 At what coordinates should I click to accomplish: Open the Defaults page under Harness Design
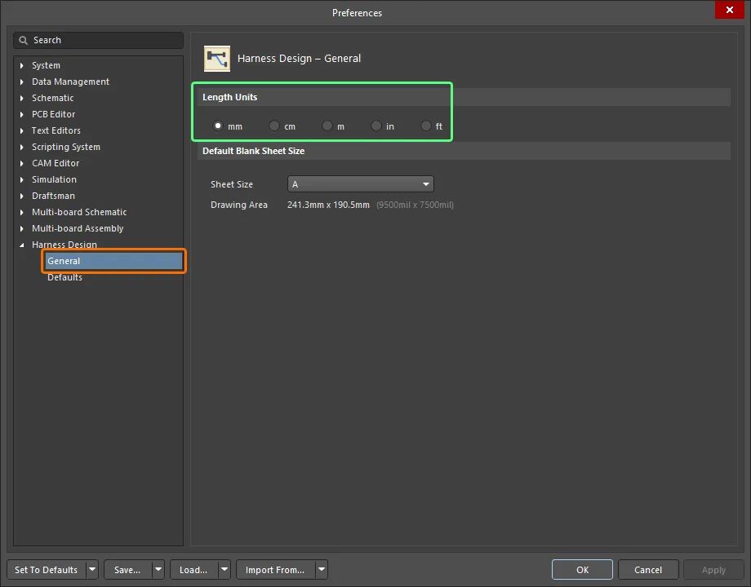(64, 277)
